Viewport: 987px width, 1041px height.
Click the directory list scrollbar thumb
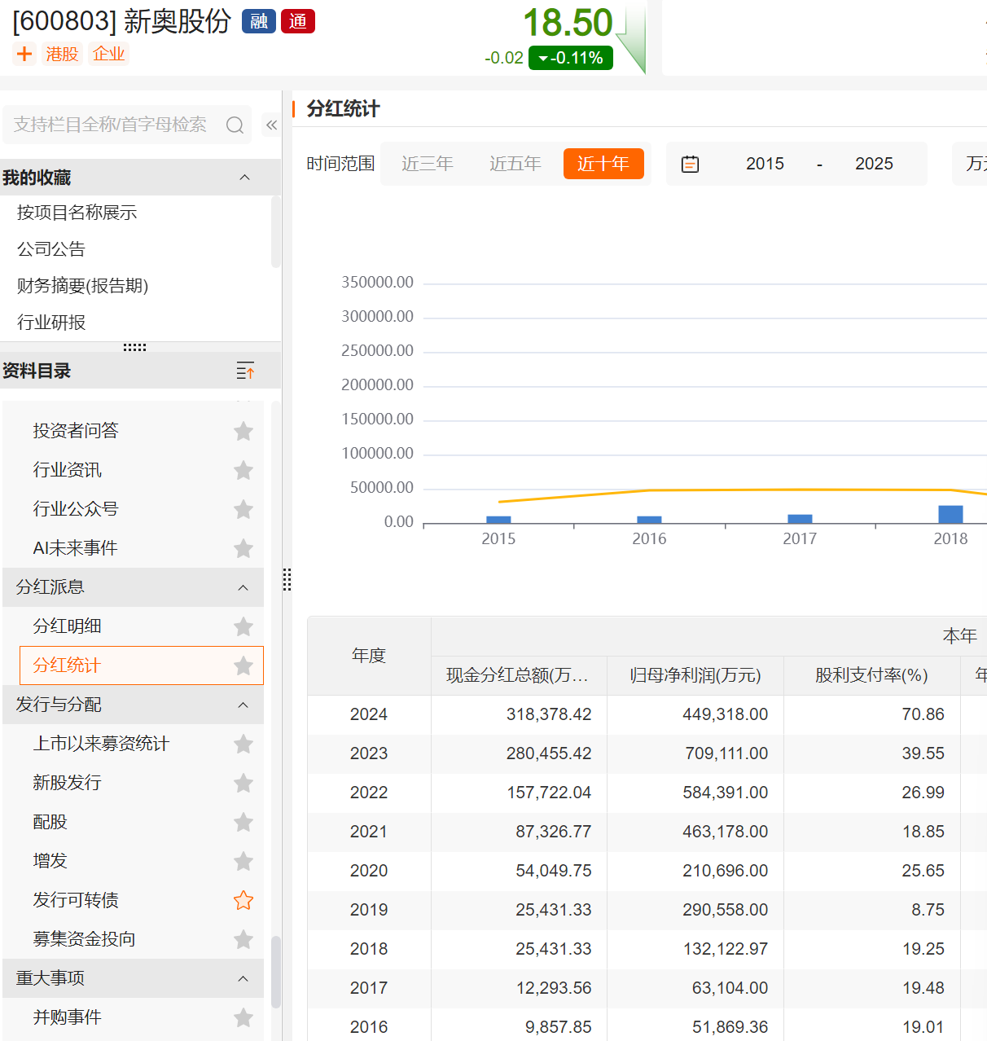coord(276,973)
